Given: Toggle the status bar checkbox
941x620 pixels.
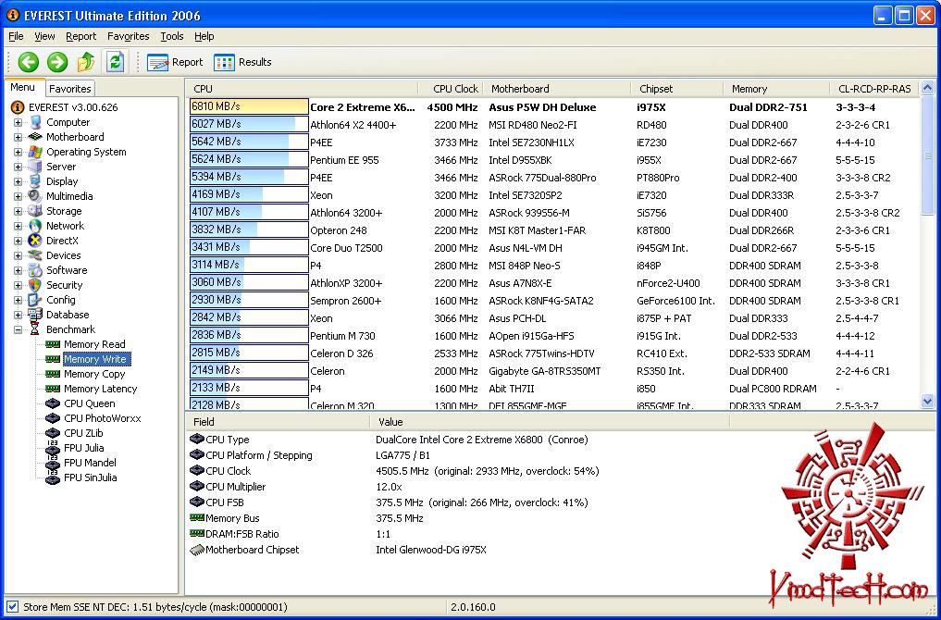Looking at the screenshot, I should pos(13,607).
